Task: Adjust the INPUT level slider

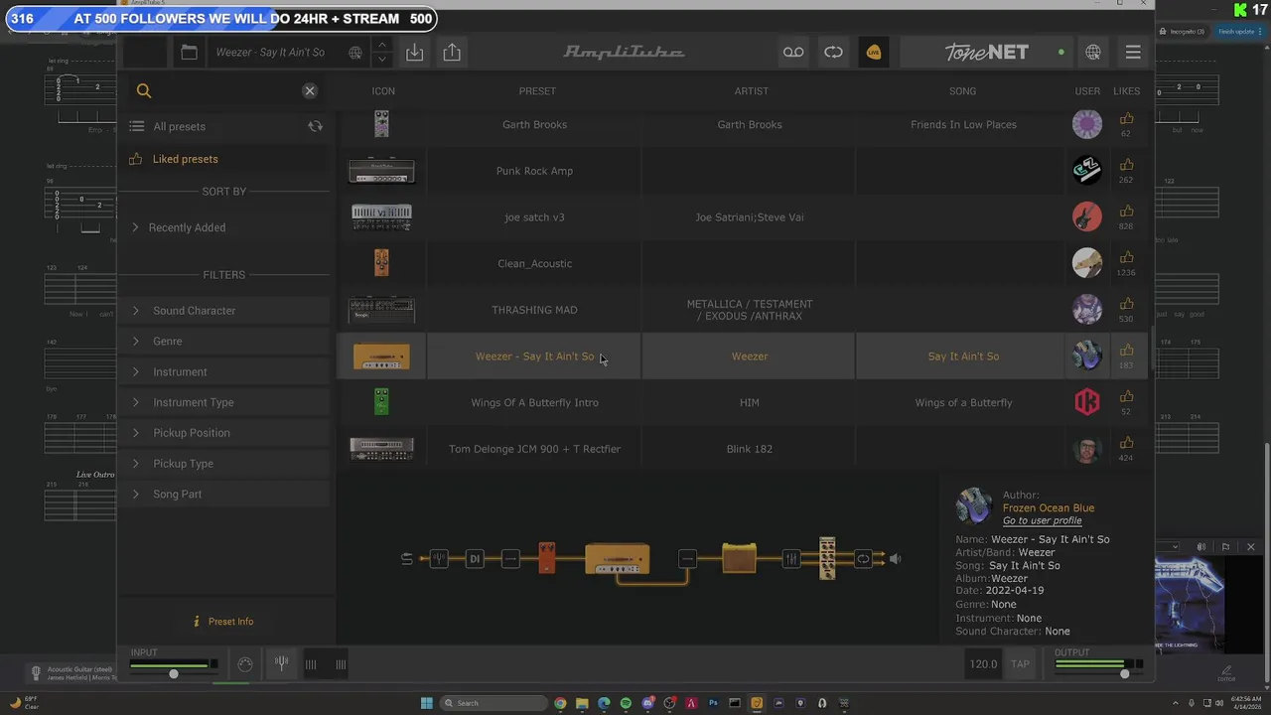Action: pos(174,674)
